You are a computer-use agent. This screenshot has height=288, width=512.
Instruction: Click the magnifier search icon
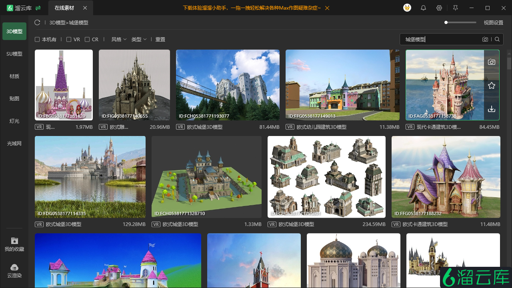497,39
